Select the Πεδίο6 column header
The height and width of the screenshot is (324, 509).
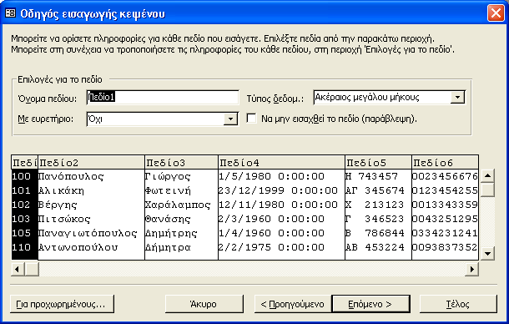click(x=445, y=162)
